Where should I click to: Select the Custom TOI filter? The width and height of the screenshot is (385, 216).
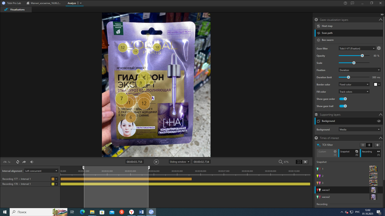327,153
